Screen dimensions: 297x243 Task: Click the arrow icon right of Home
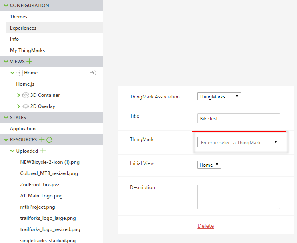click(93, 73)
